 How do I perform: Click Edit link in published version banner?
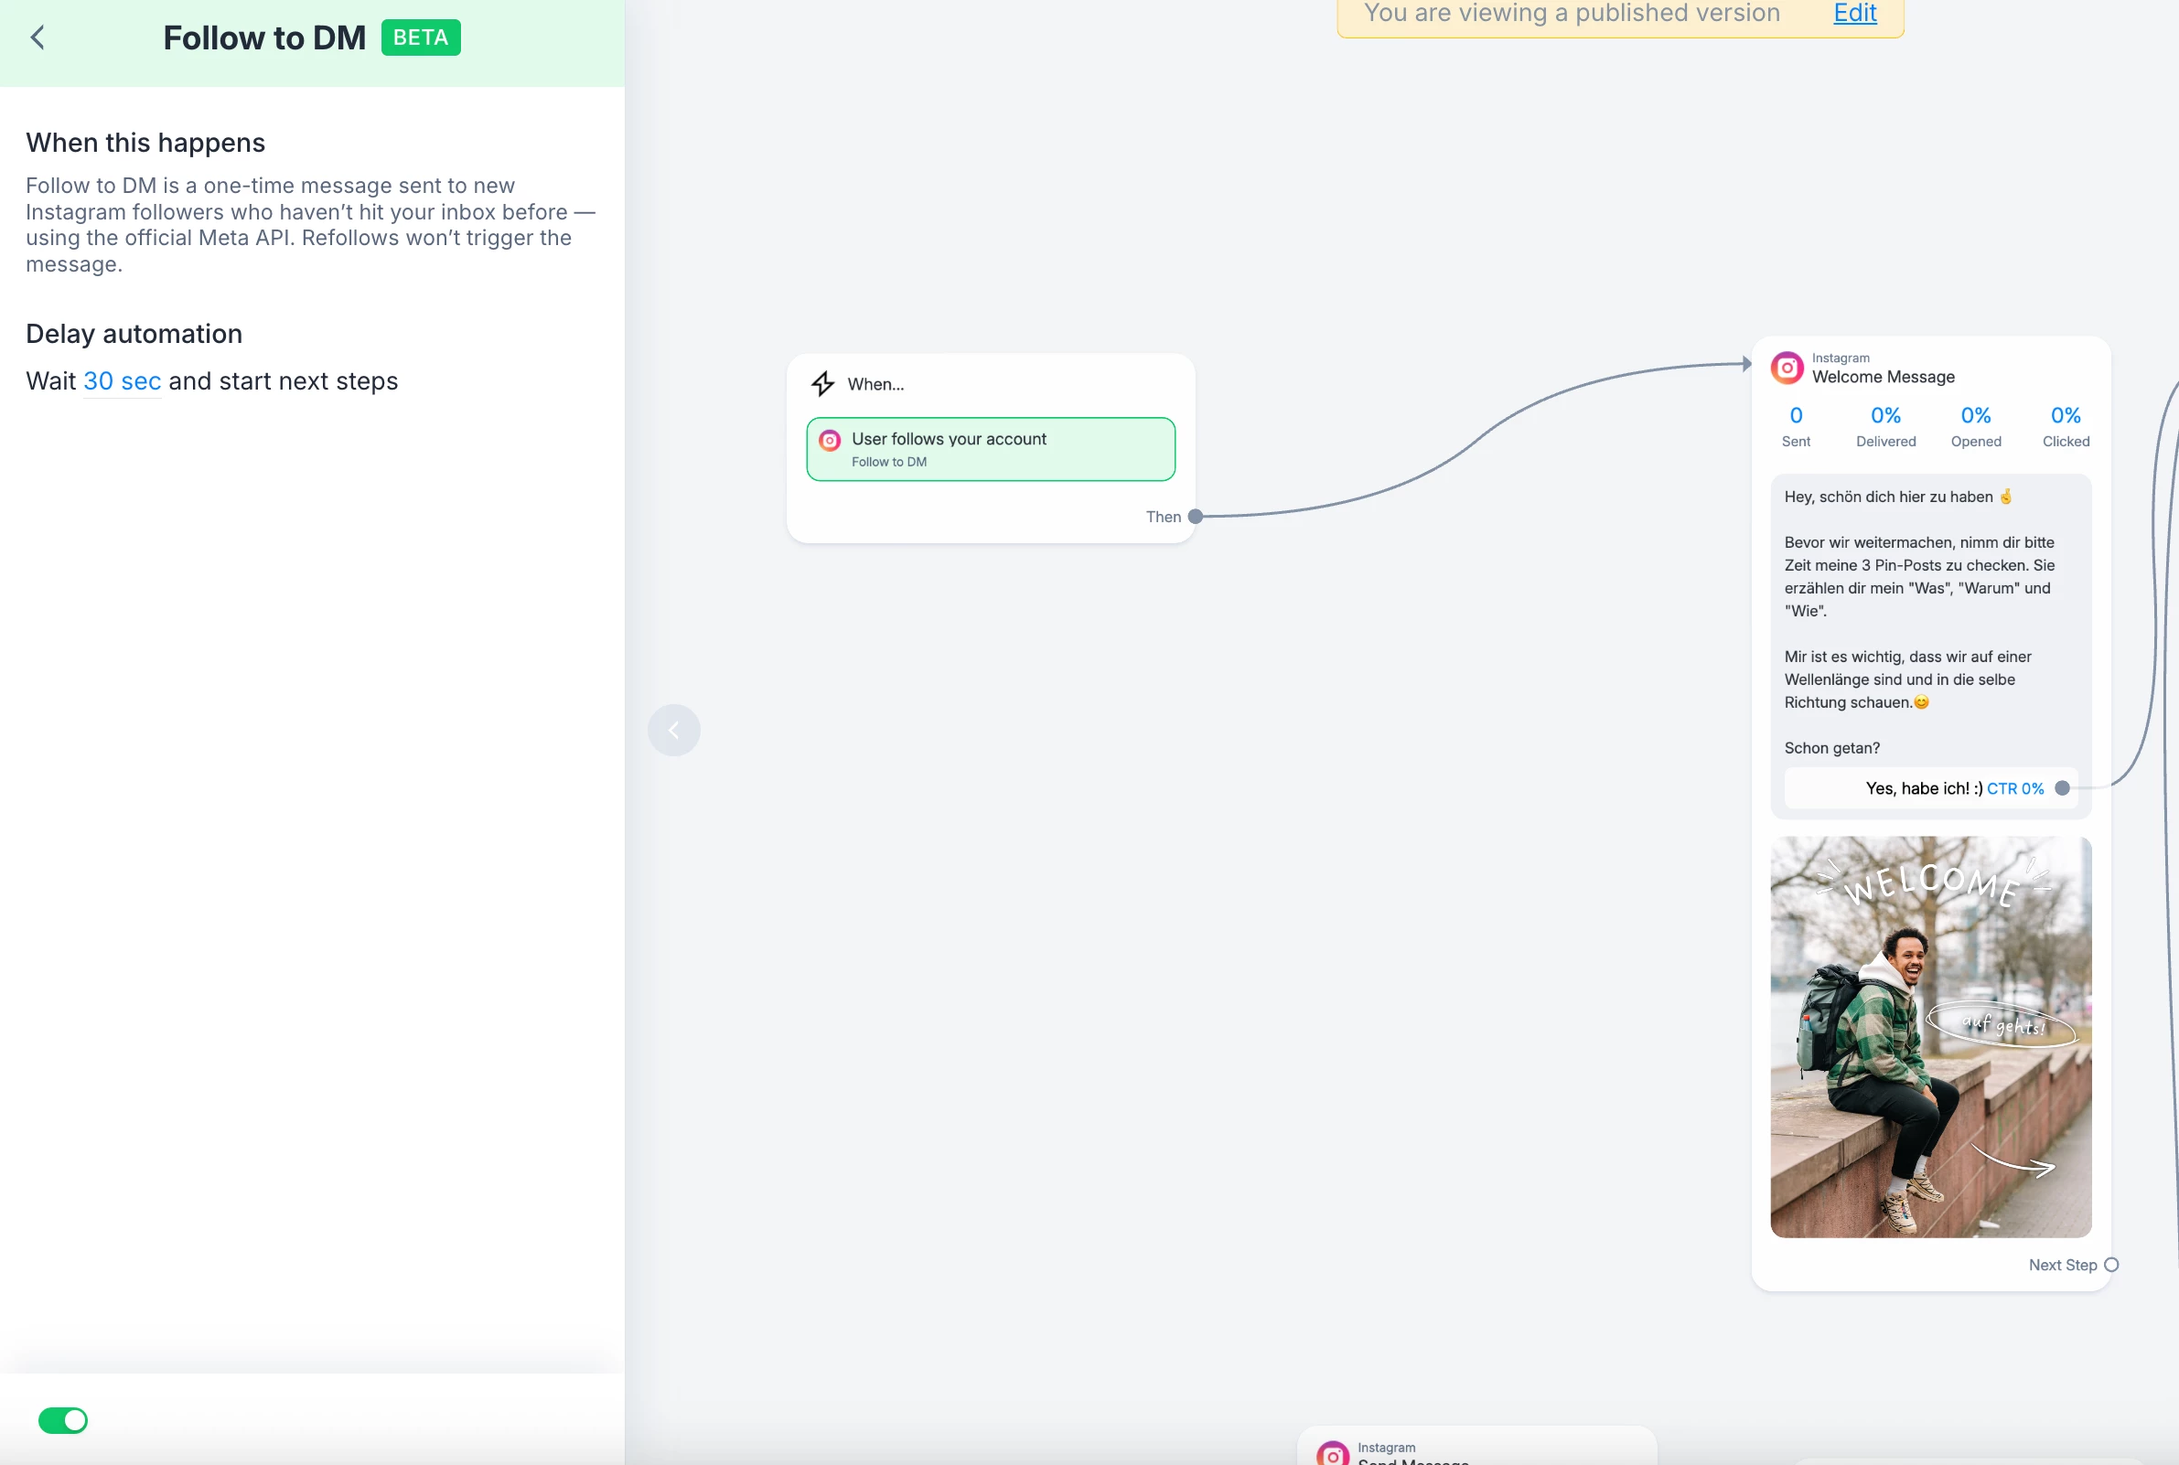(1855, 13)
